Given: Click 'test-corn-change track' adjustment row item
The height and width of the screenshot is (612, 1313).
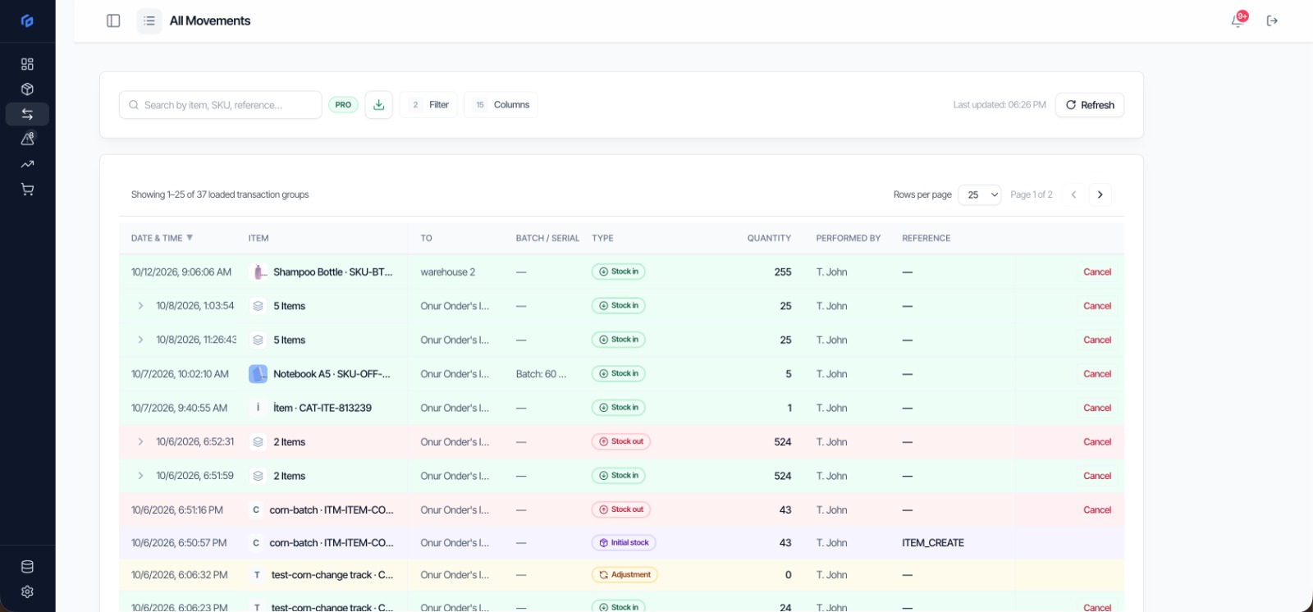Looking at the screenshot, I should click(x=332, y=575).
